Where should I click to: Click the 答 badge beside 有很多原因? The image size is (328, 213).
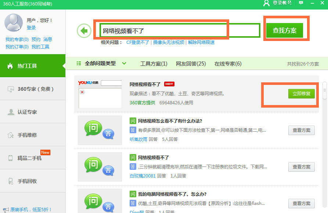click(x=133, y=130)
